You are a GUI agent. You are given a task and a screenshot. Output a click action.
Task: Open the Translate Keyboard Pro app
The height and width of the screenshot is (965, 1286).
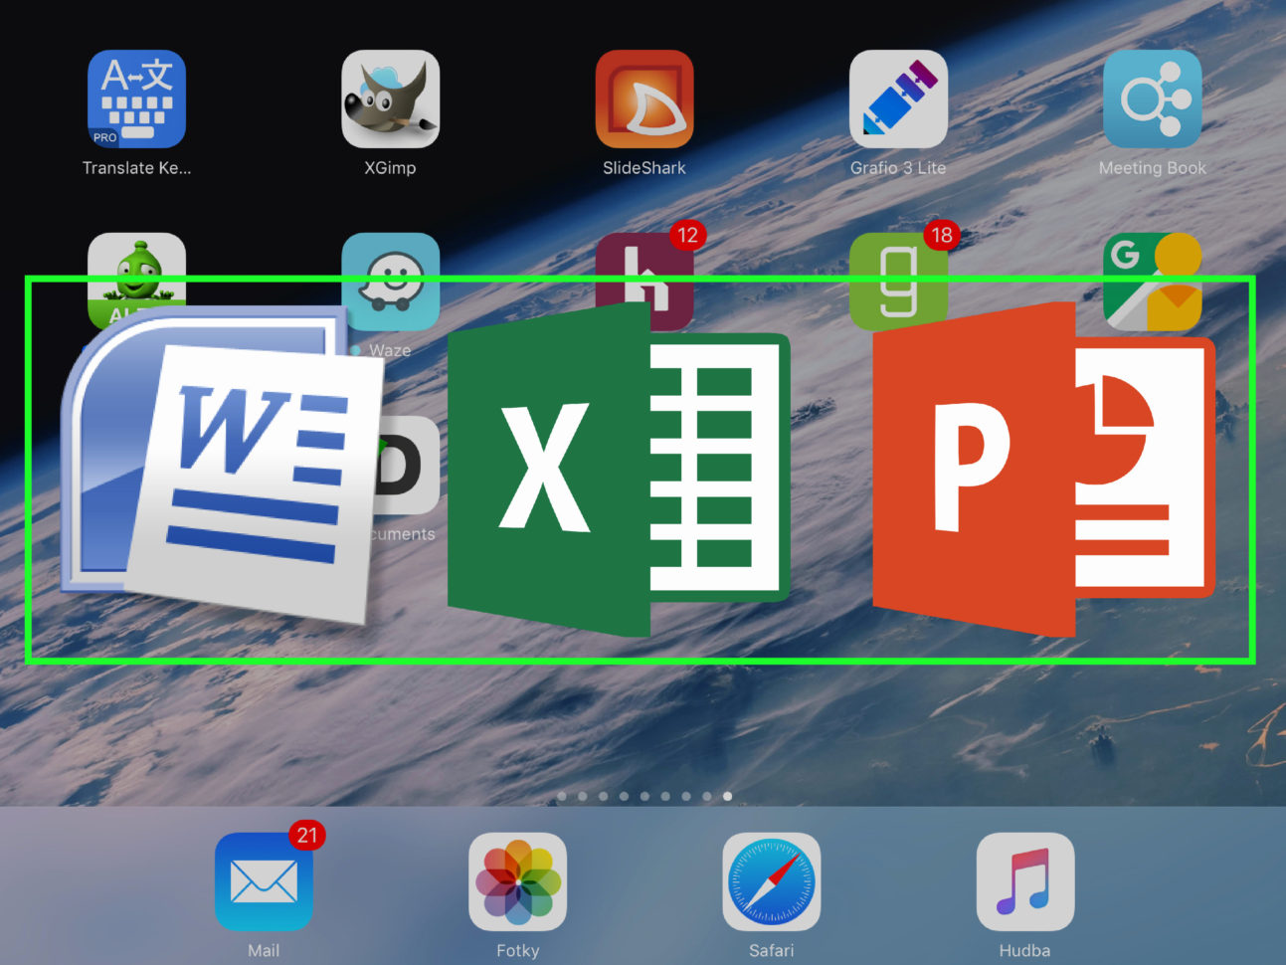click(136, 99)
